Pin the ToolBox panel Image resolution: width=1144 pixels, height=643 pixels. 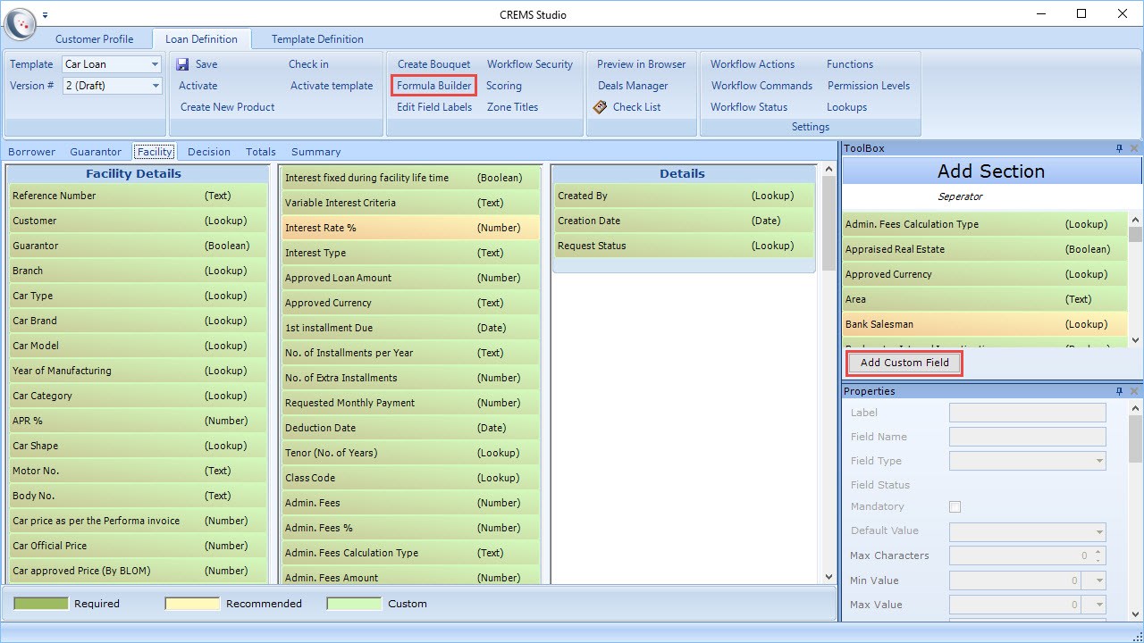[x=1119, y=148]
